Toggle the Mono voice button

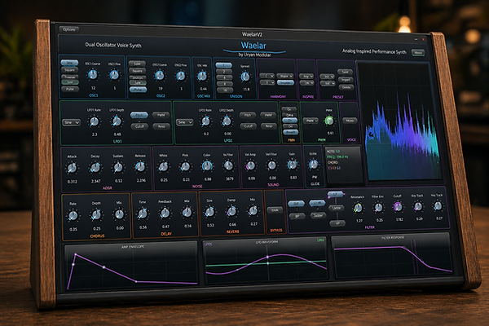tap(350, 121)
